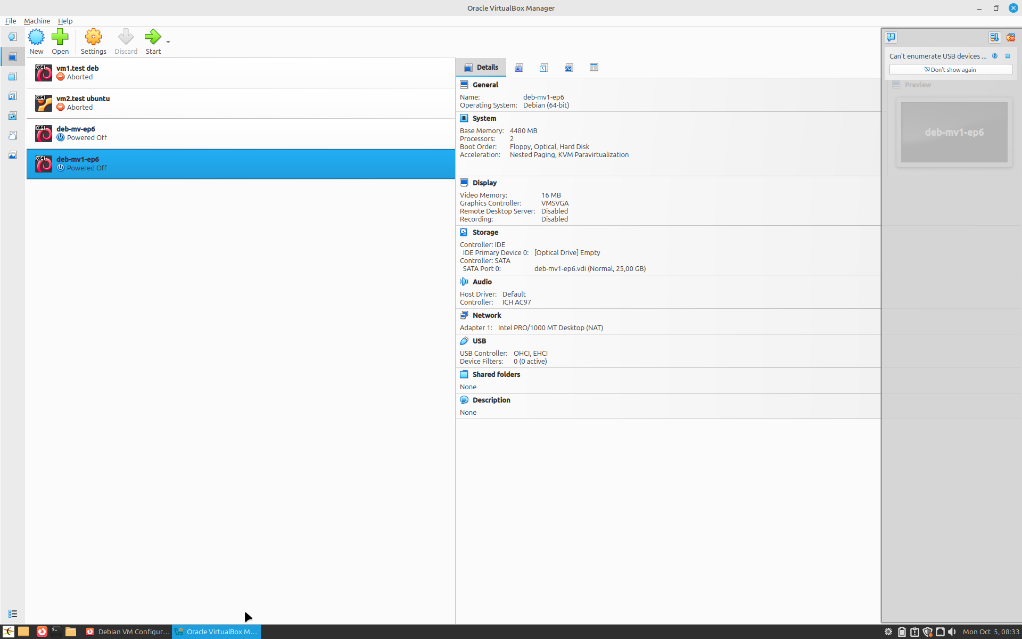This screenshot has height=639, width=1022.
Task: Click the greyed Discard toolbar button
Action: point(126,42)
